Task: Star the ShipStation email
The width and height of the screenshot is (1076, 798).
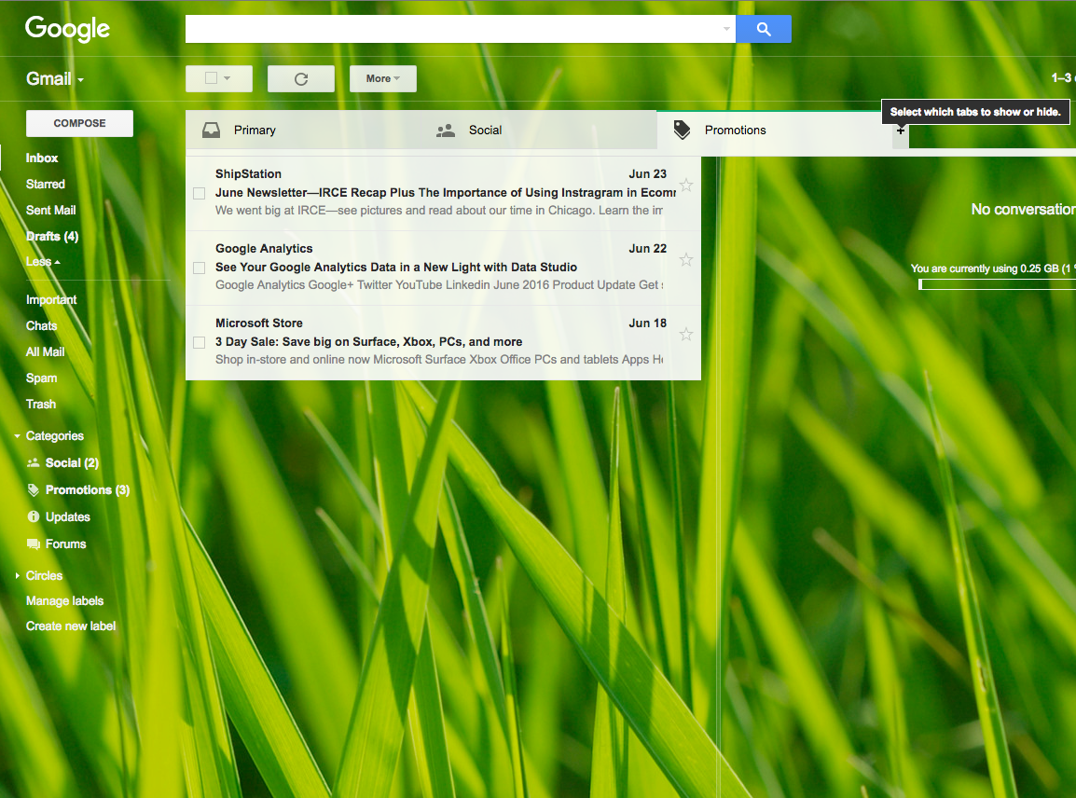Action: 686,185
